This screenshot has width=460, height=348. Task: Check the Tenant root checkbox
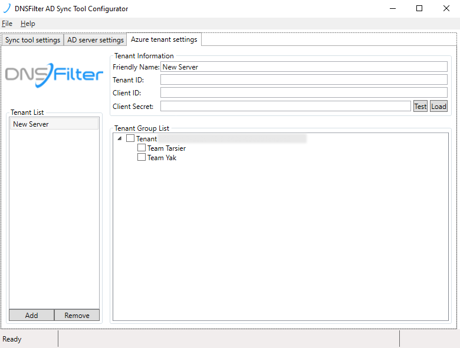point(130,138)
